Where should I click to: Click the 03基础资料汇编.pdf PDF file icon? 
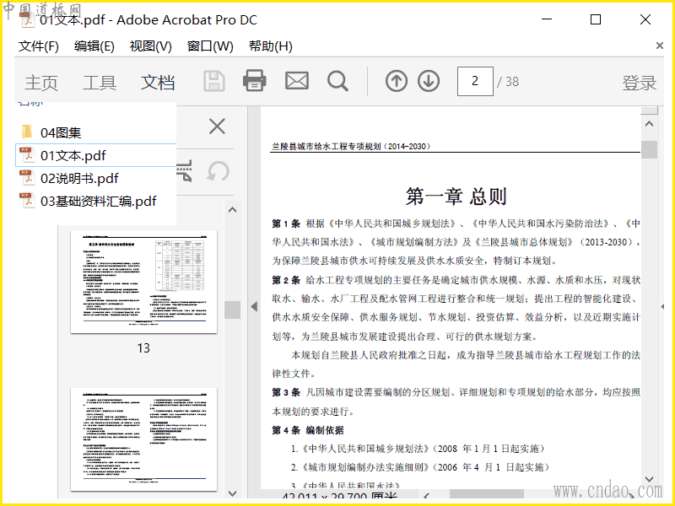[x=27, y=201]
